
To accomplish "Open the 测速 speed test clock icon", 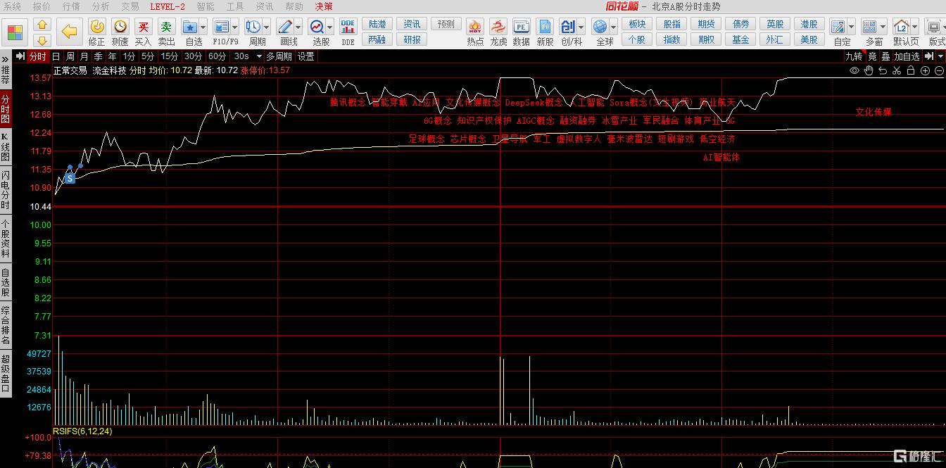I will coord(120,27).
